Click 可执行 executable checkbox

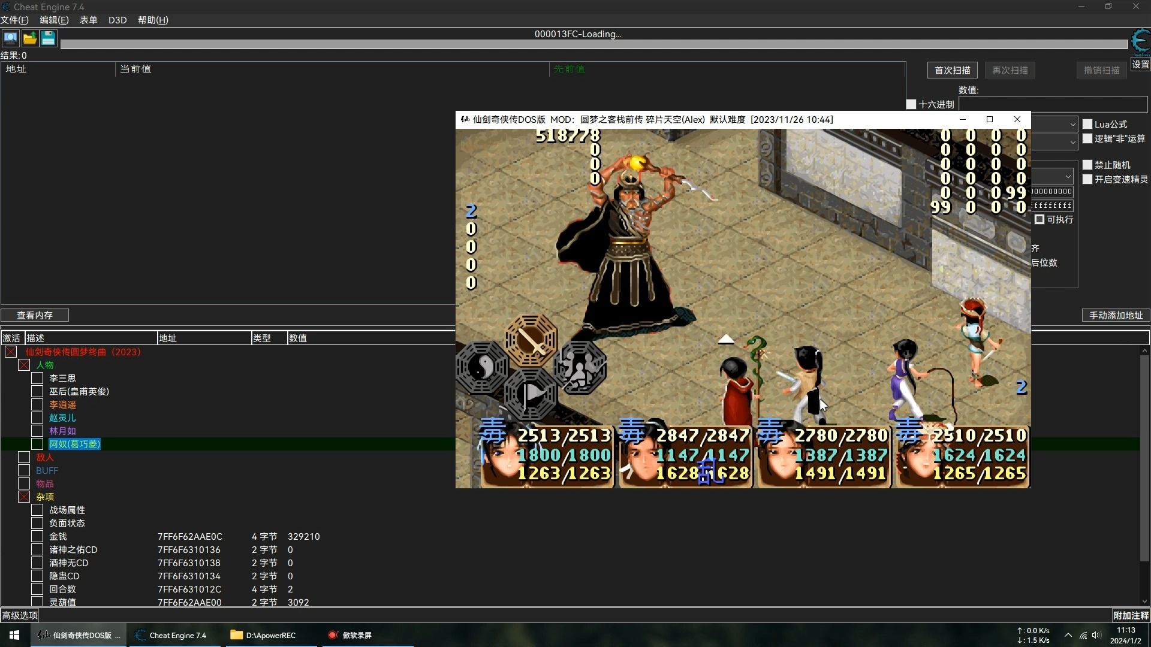tap(1038, 220)
